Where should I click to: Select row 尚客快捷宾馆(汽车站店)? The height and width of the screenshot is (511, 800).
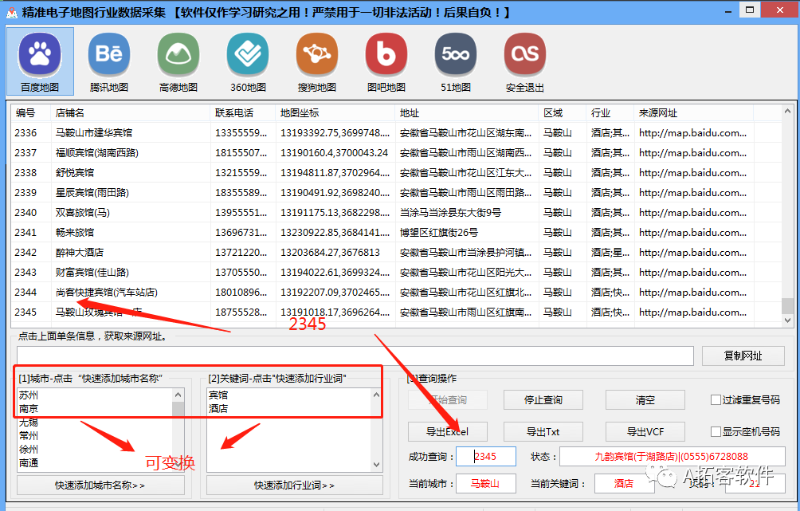(396, 292)
